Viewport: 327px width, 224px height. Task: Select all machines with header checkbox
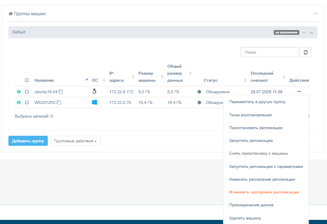[27, 80]
